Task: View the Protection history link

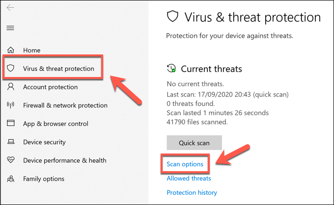Action: coord(192,193)
